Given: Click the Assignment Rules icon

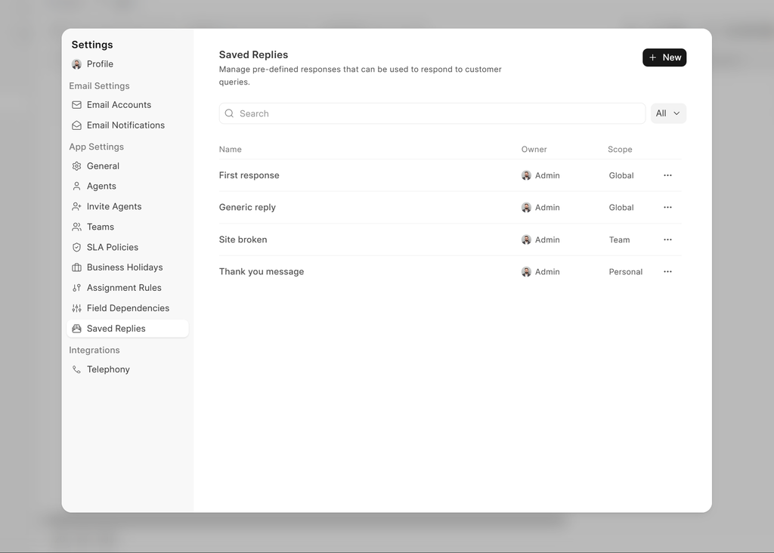Looking at the screenshot, I should [x=76, y=288].
